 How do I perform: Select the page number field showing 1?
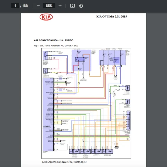[x=15, y=6]
